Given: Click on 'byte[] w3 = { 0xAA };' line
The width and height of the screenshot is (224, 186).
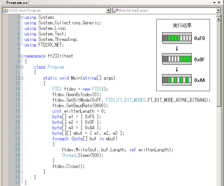Looking at the screenshot, I should point(77,128).
